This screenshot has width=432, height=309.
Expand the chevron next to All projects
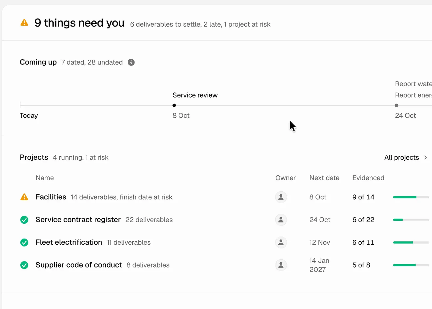[426, 158]
